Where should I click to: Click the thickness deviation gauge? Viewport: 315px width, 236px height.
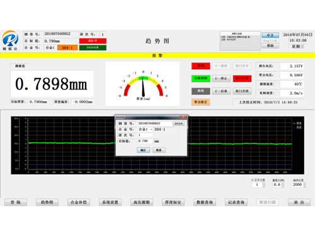pyautogui.click(x=143, y=84)
